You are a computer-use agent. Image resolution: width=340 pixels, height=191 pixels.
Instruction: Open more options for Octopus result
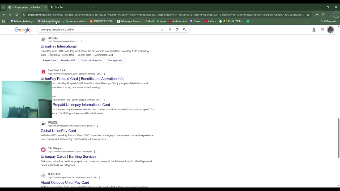pos(100,177)
